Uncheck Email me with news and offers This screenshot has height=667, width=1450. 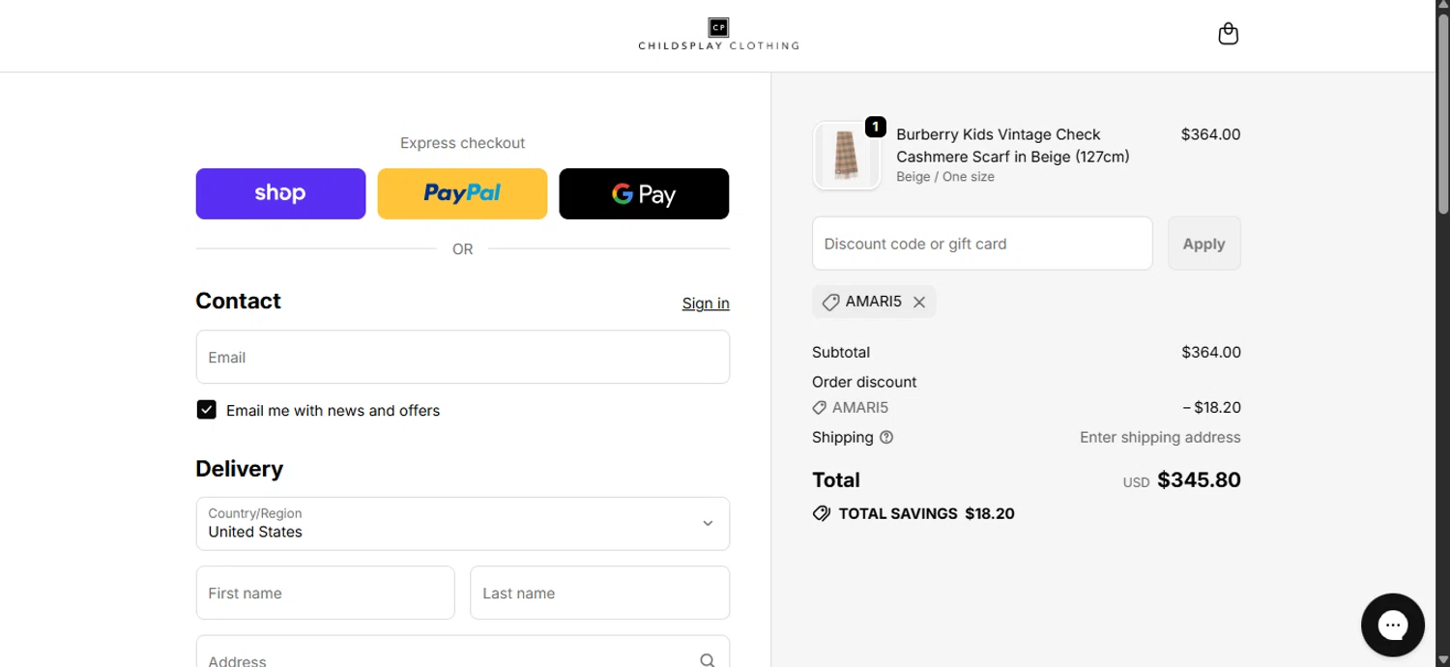(x=206, y=410)
